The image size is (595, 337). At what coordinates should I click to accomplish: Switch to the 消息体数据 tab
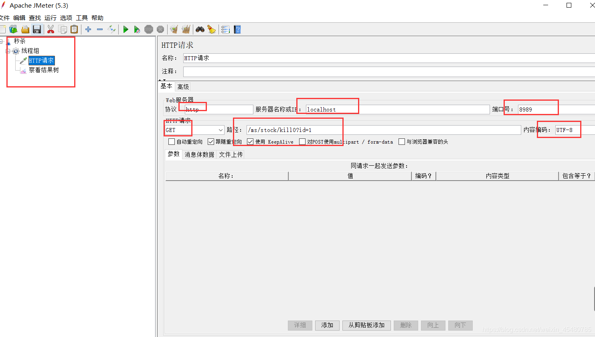click(199, 154)
